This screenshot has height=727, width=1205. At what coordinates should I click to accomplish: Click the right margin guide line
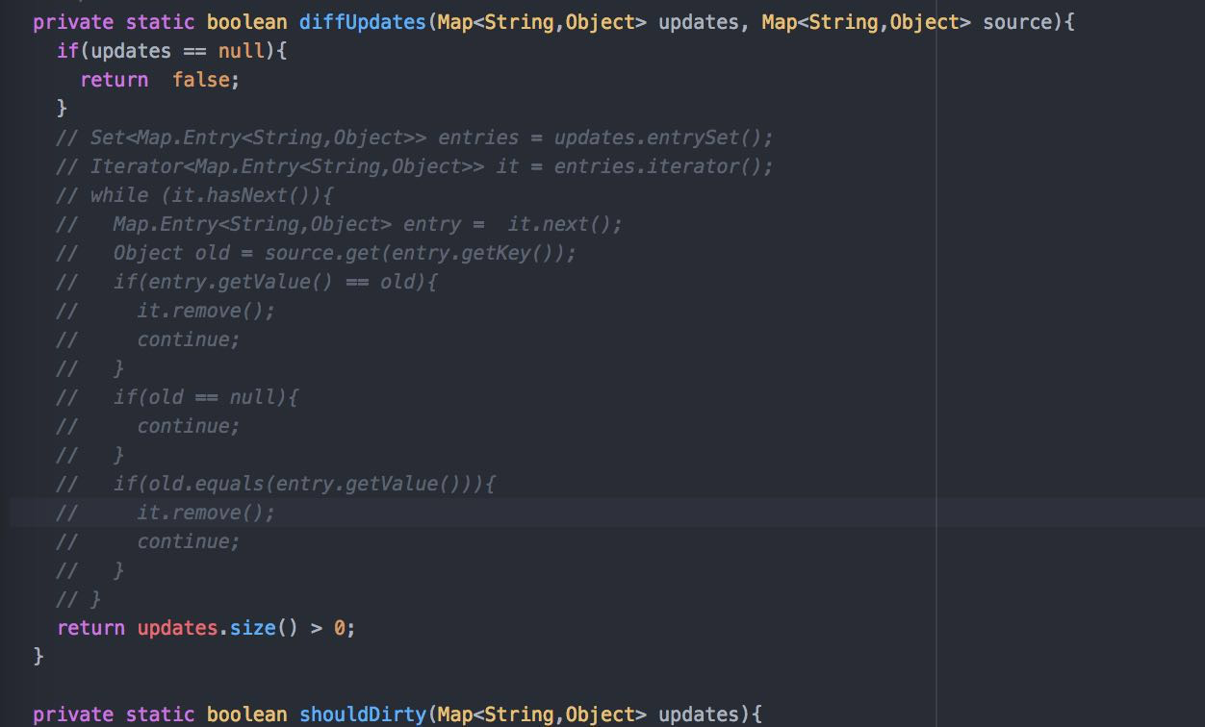935,385
